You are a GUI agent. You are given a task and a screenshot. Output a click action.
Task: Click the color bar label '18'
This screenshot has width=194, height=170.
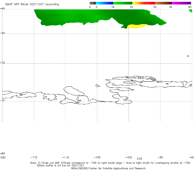pos(113,7)
